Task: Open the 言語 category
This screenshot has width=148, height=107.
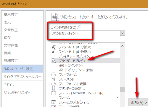Action: 7,53
